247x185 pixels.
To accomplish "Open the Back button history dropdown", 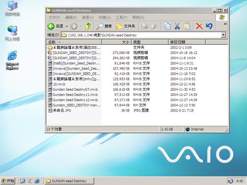I will pos(67,26).
